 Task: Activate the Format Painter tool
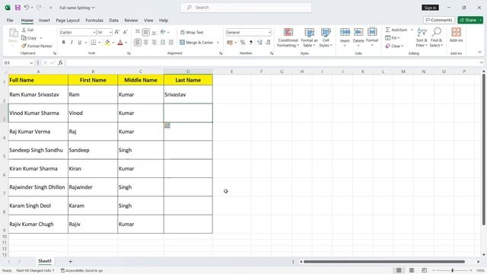click(x=37, y=46)
